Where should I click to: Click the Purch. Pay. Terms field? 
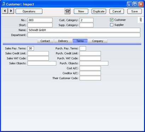[x=83, y=48]
